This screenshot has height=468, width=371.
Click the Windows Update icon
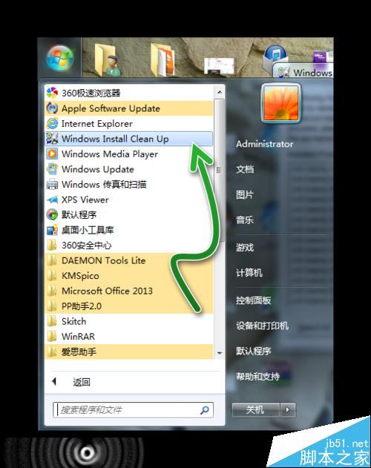[52, 169]
